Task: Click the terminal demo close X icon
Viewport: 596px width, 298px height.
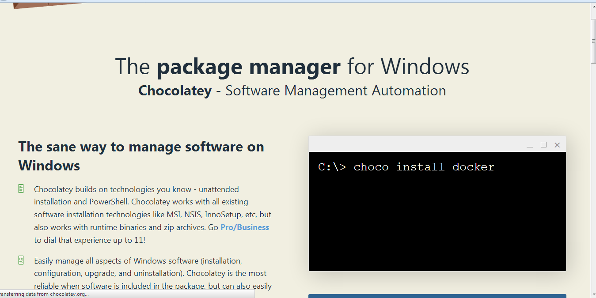Action: [557, 145]
